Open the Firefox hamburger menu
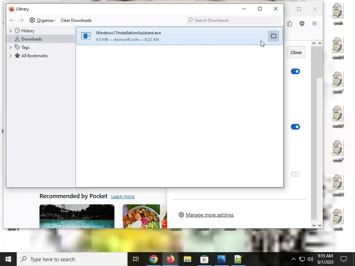This screenshot has height=266, width=355. coord(314,24)
